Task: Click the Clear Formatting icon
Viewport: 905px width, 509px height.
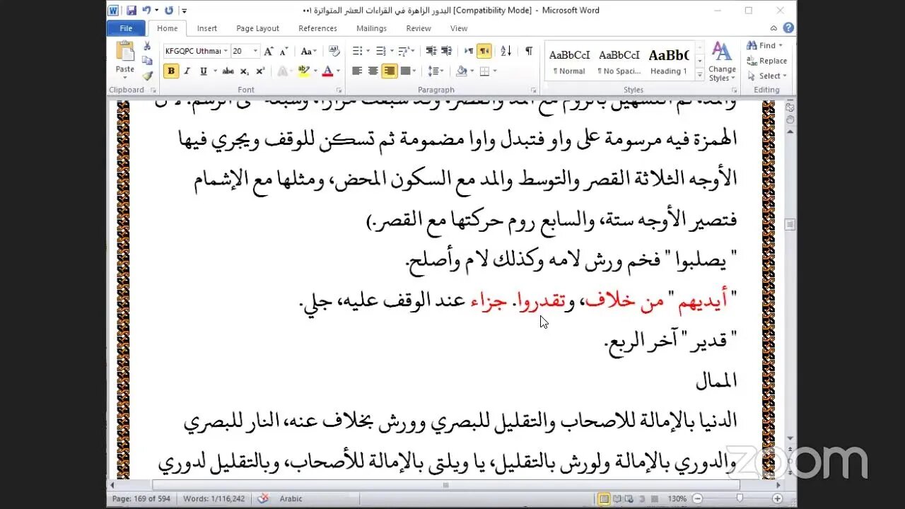Action: coord(334,52)
